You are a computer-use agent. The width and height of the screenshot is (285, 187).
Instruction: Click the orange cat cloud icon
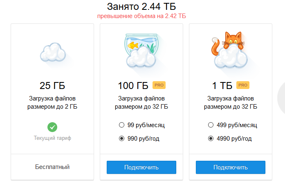coord(229,51)
